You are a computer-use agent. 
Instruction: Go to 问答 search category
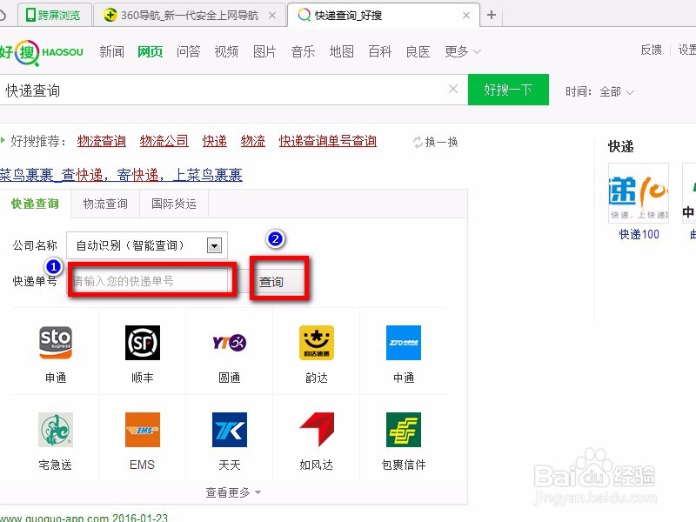(188, 52)
